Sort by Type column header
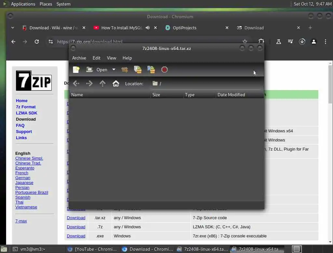333x253 pixels. pyautogui.click(x=199, y=95)
